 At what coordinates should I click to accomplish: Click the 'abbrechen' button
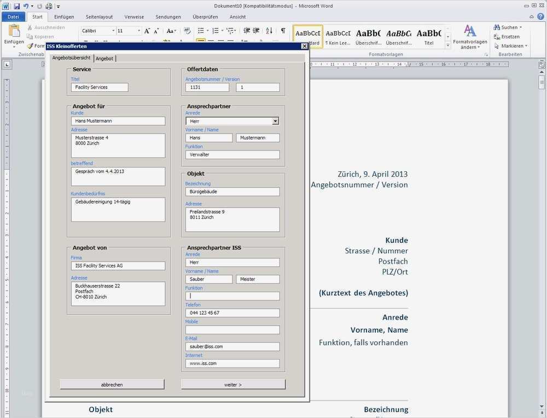coord(112,385)
